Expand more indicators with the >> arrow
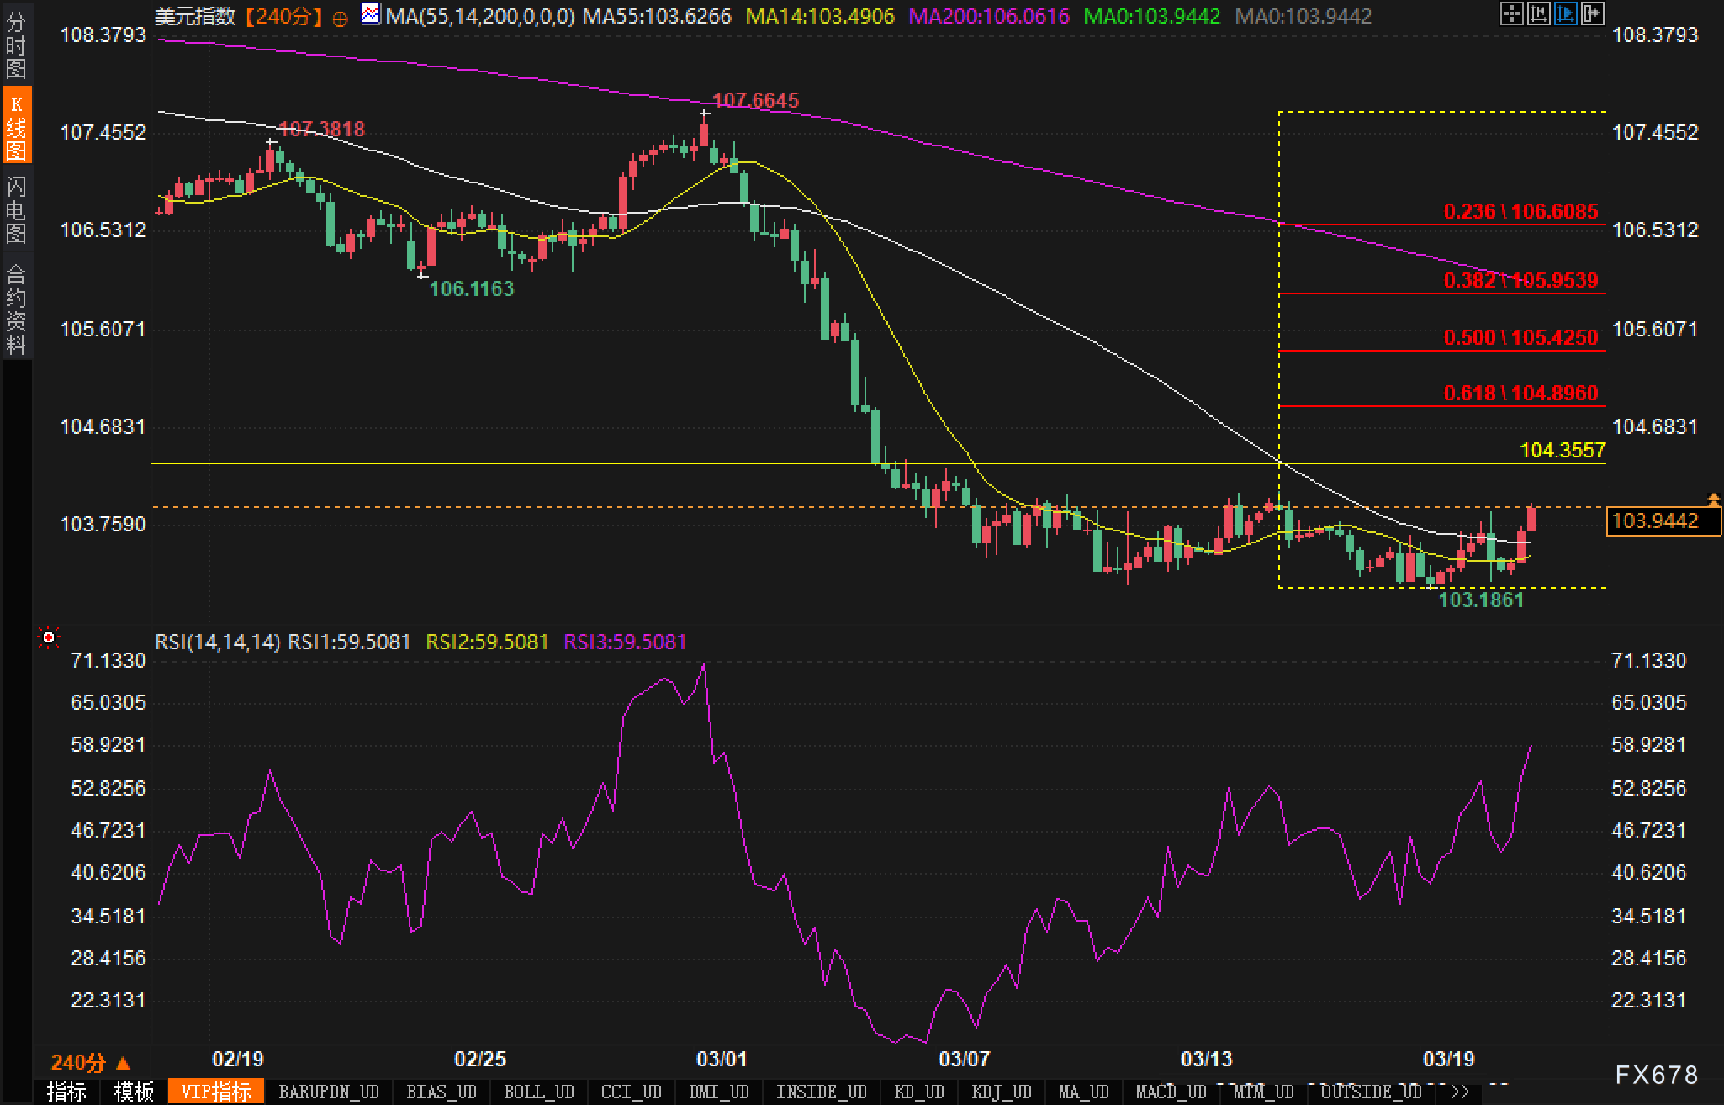The image size is (1724, 1105). 1459,1092
